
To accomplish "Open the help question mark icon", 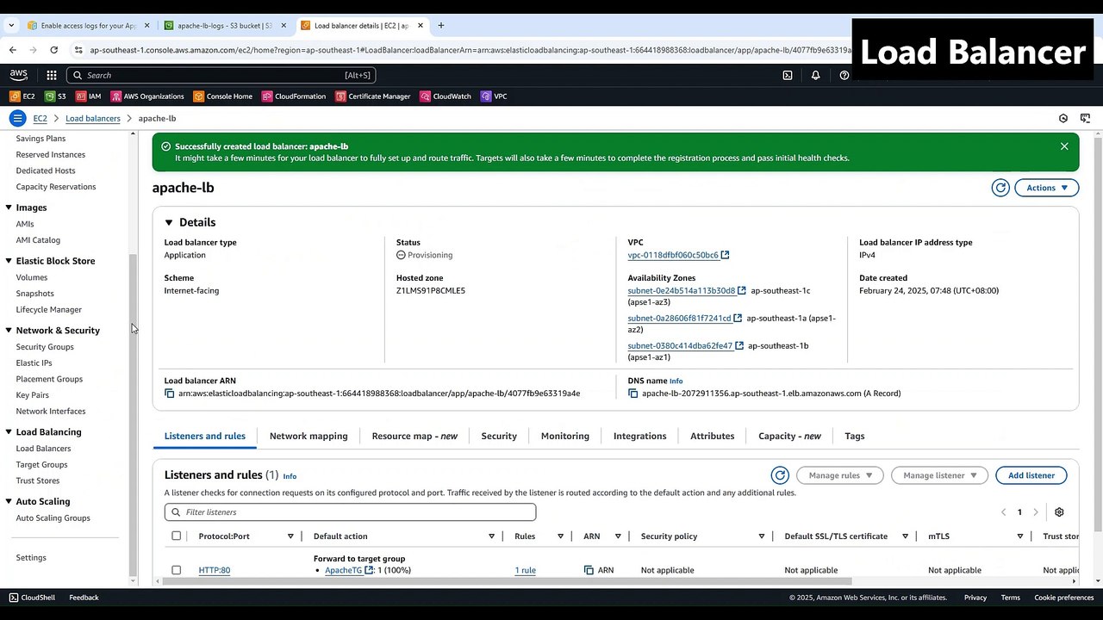I will point(844,75).
